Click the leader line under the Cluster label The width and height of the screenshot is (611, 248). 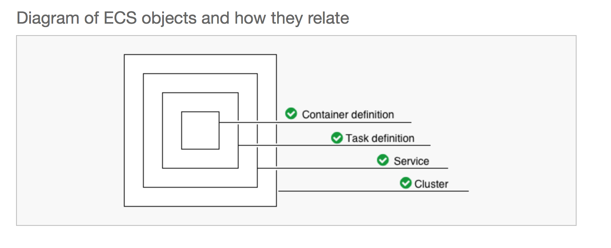point(382,191)
